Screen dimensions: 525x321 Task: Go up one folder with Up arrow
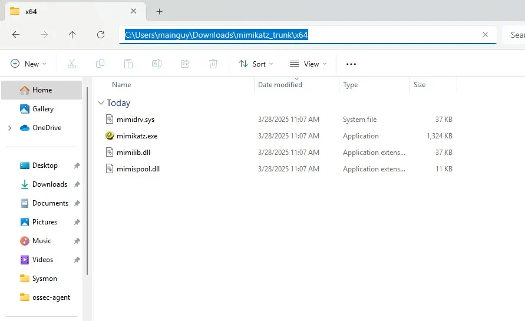[72, 35]
